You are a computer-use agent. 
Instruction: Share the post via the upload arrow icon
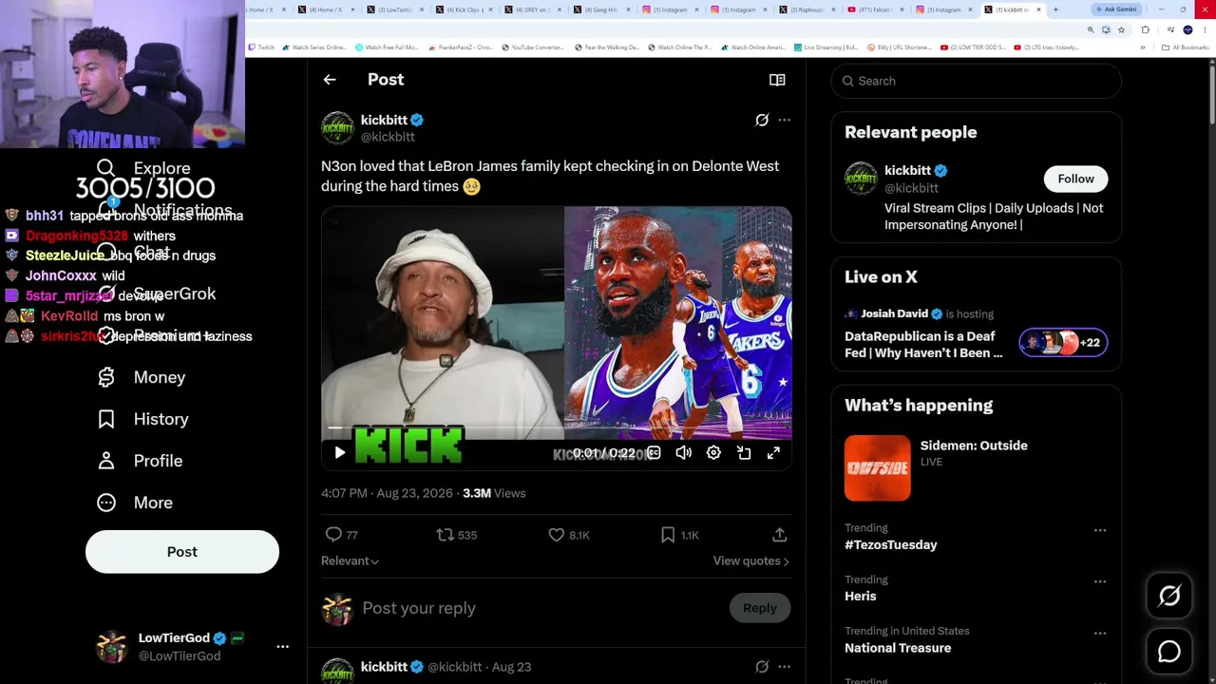[x=779, y=535]
